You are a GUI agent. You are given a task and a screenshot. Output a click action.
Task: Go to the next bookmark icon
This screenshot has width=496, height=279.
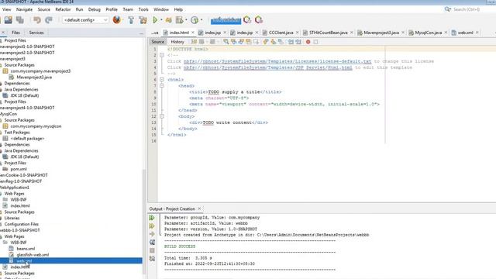point(274,42)
